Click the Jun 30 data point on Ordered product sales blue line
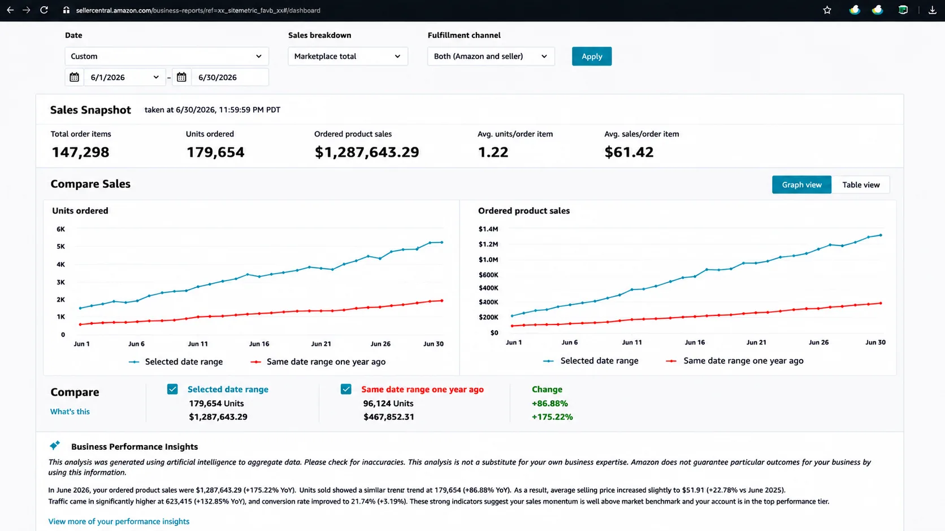 pyautogui.click(x=881, y=235)
